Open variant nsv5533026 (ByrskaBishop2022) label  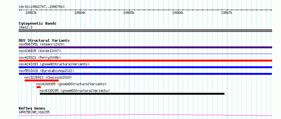pos(46,71)
